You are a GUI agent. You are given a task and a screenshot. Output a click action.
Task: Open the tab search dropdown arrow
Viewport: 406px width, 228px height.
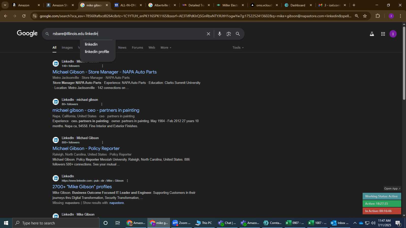pos(5,5)
